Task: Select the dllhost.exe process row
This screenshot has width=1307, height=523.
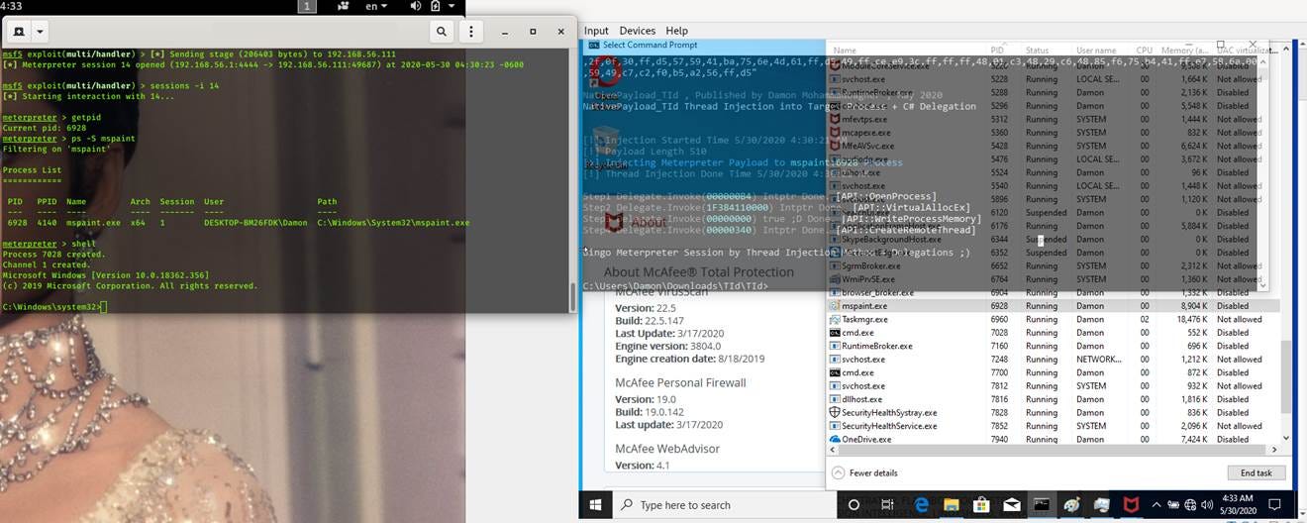Action: (x=1054, y=399)
